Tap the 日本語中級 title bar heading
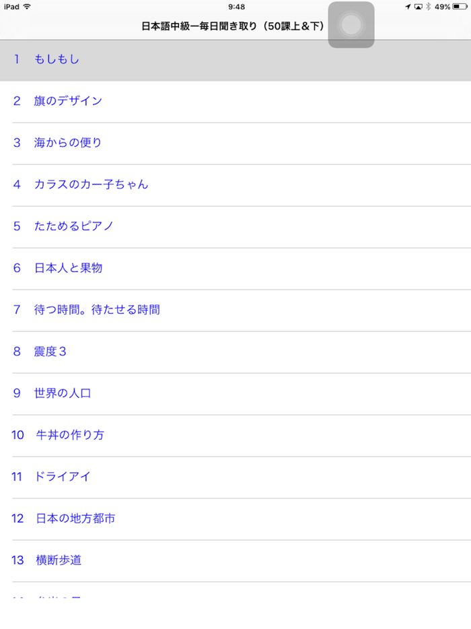 click(231, 25)
